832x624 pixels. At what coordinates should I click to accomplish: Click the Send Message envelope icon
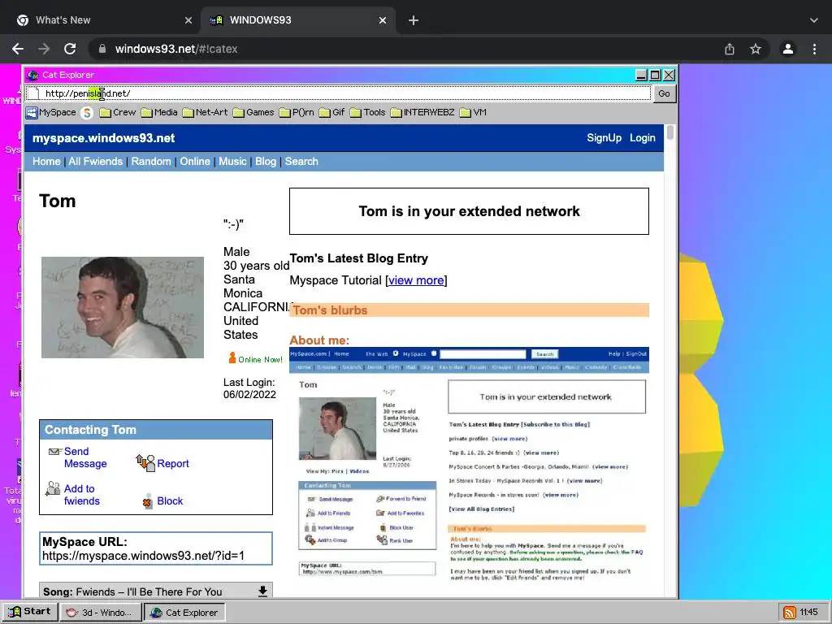(54, 452)
